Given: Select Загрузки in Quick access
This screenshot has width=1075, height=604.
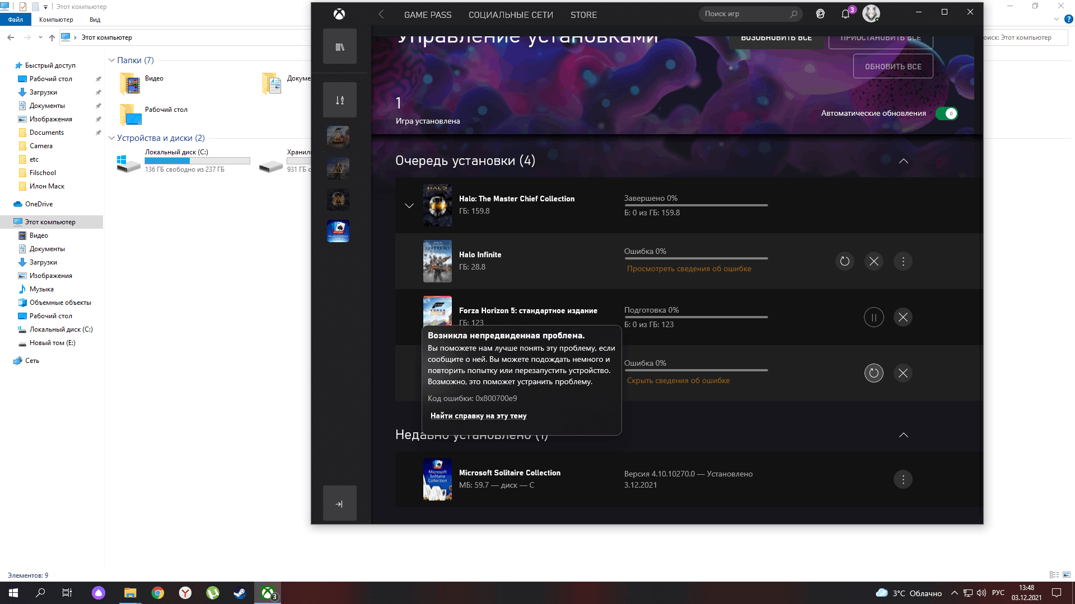Looking at the screenshot, I should (43, 92).
